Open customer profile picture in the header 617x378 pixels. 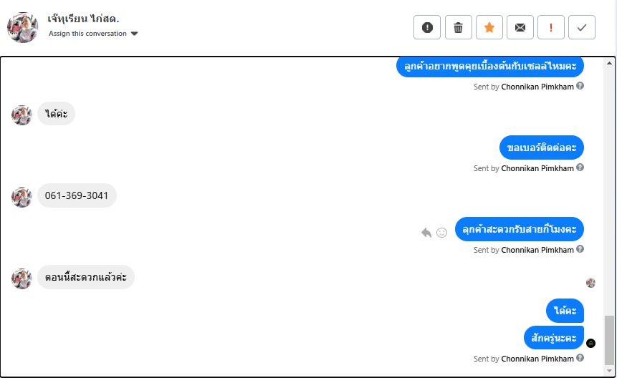pyautogui.click(x=22, y=27)
